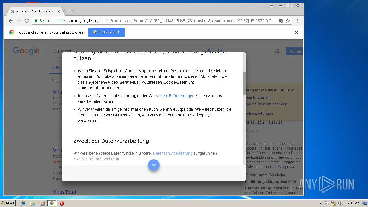The width and height of the screenshot is (368, 207).
Task: Reload the page with refresh icon
Action: click(x=27, y=21)
